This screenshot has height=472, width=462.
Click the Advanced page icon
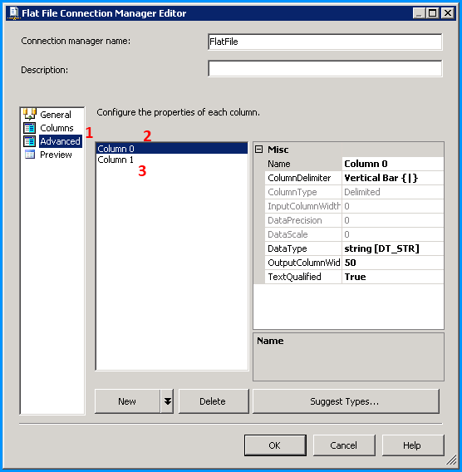pos(29,141)
